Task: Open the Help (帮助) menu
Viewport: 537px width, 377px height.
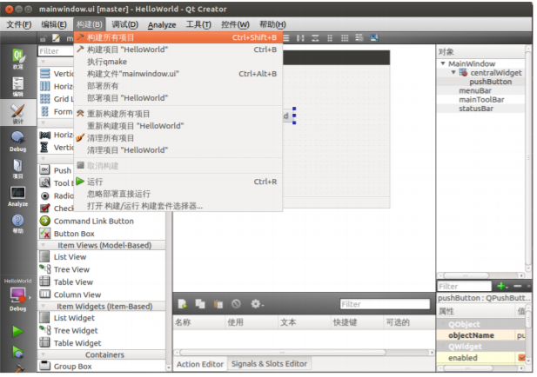Action: click(272, 24)
